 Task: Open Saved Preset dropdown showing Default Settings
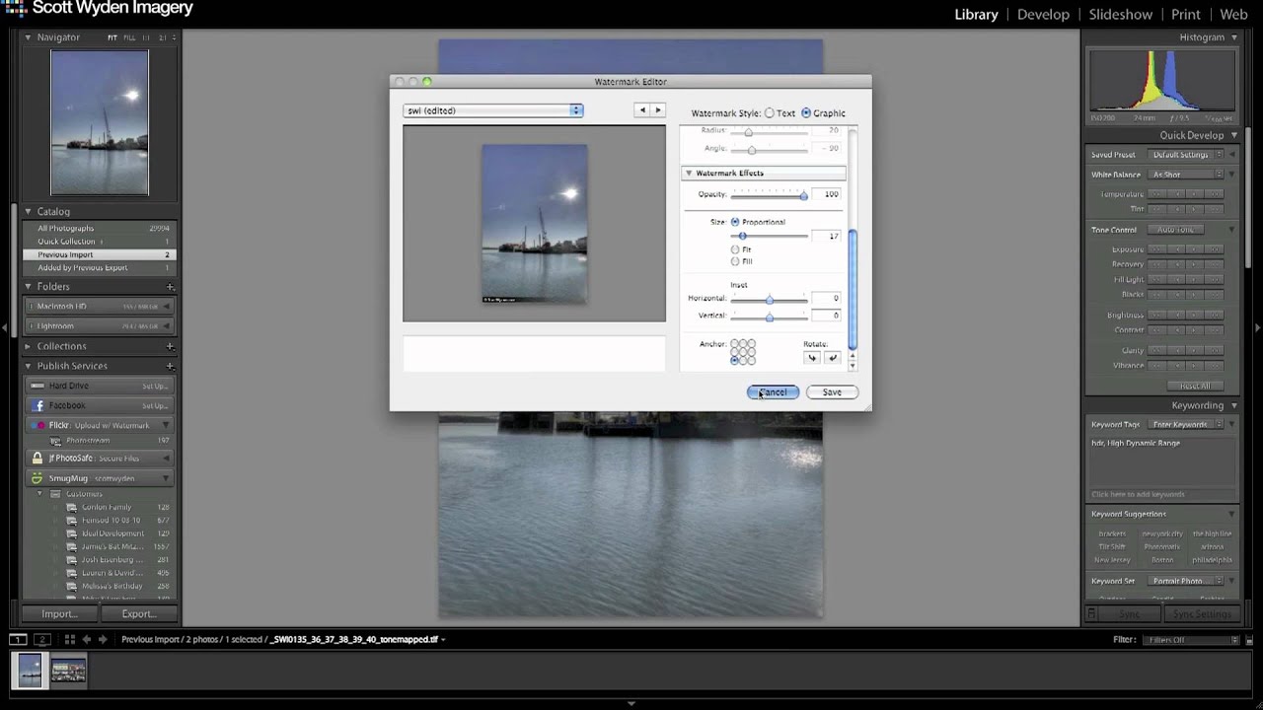pos(1187,155)
